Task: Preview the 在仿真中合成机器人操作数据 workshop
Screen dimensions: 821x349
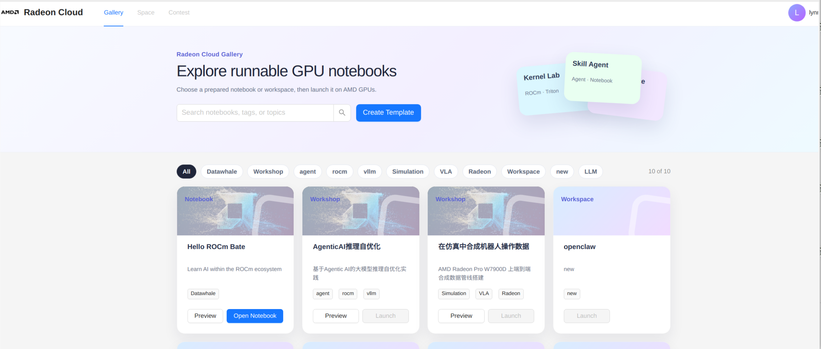Action: (461, 316)
